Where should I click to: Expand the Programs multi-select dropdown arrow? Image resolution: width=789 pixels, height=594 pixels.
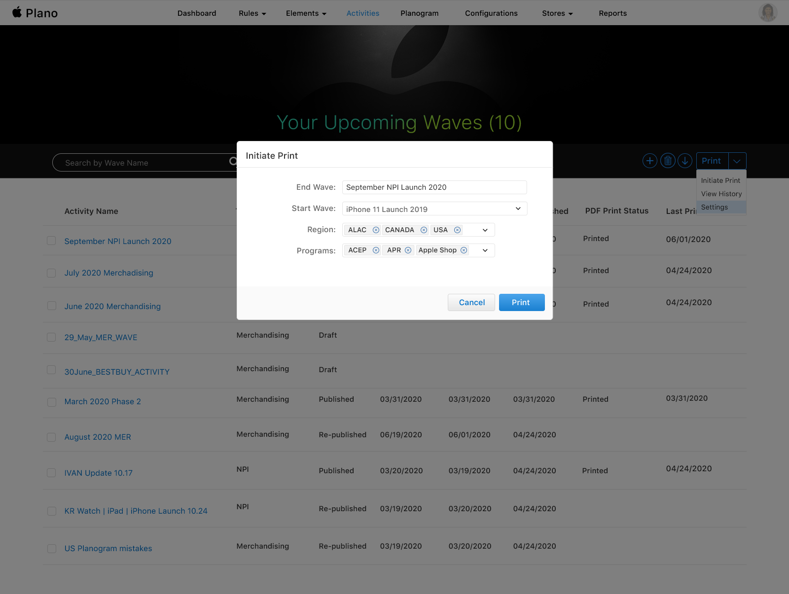click(485, 250)
